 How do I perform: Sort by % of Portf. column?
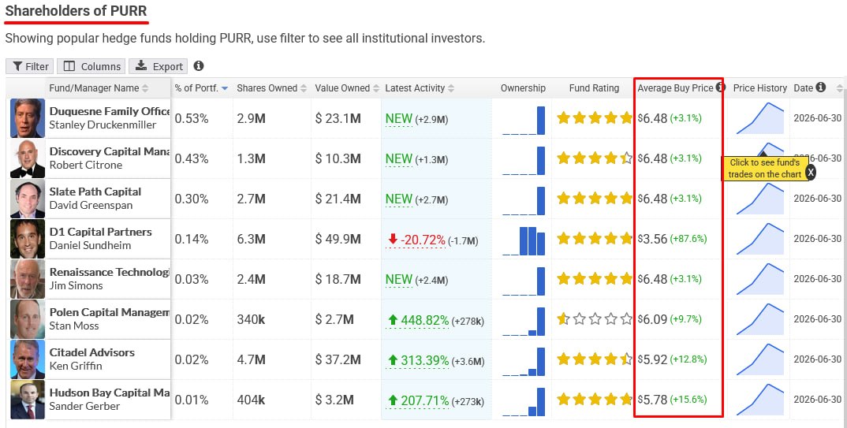pyautogui.click(x=201, y=88)
